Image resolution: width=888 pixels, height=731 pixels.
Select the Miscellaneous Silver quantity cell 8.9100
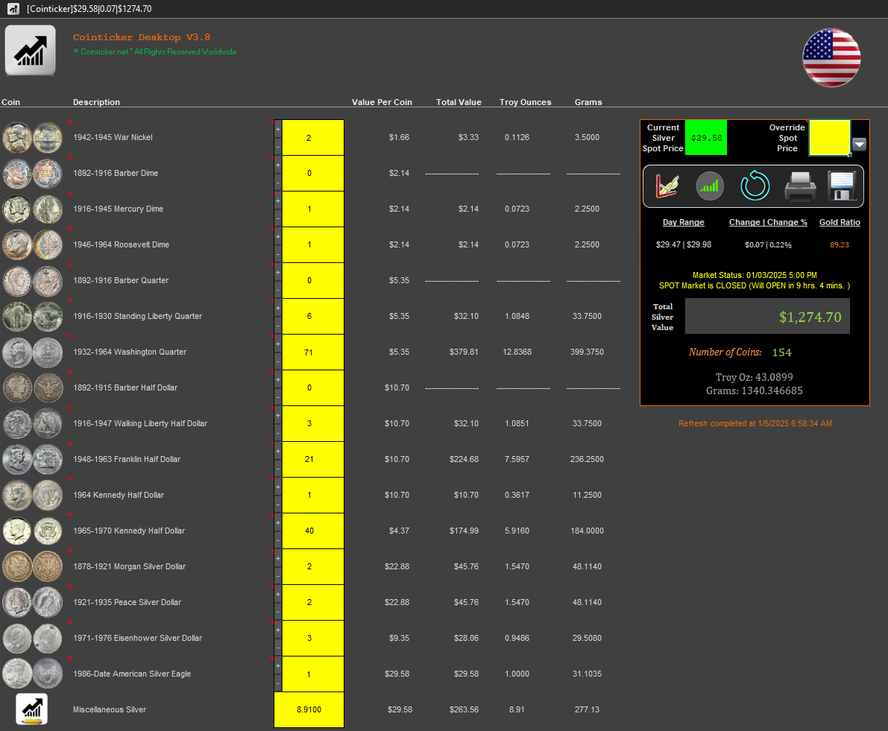pos(309,709)
